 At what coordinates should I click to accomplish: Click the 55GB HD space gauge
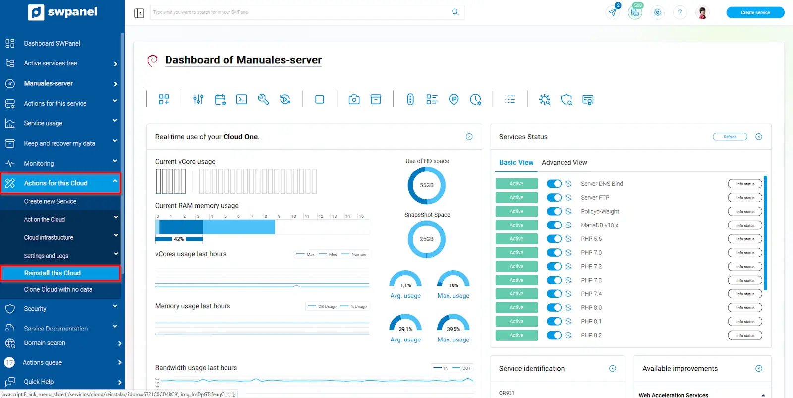point(427,185)
